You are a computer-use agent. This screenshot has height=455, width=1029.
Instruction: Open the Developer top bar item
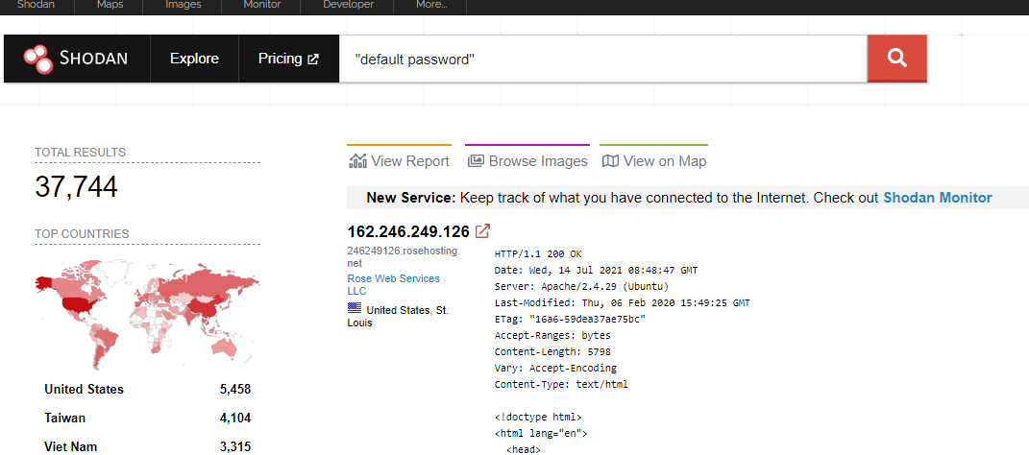click(x=348, y=5)
